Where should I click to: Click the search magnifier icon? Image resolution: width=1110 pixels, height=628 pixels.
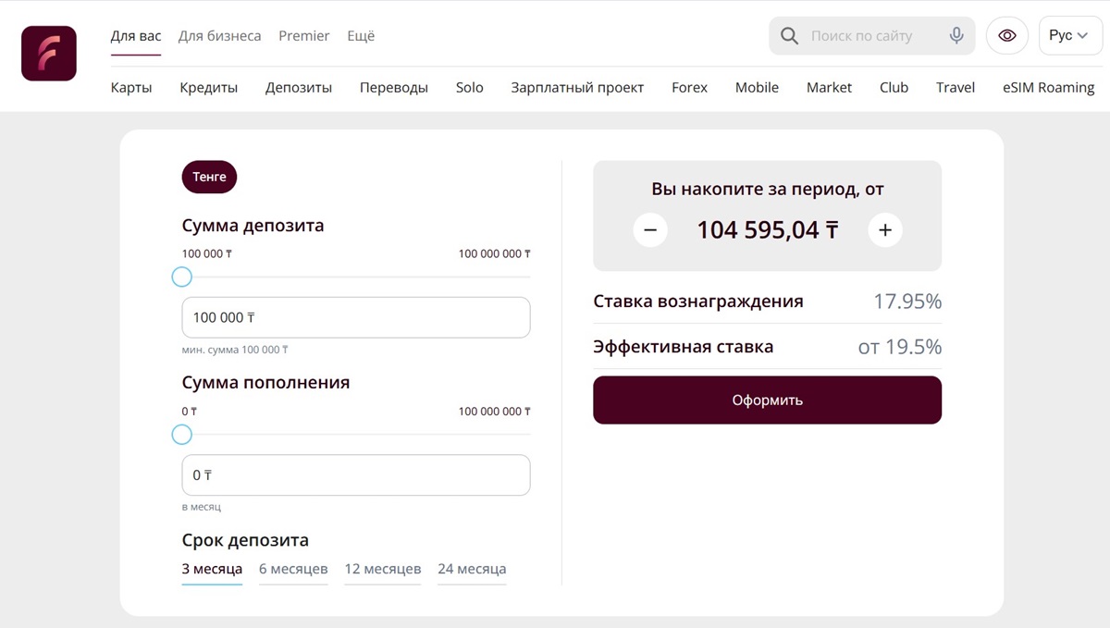789,36
